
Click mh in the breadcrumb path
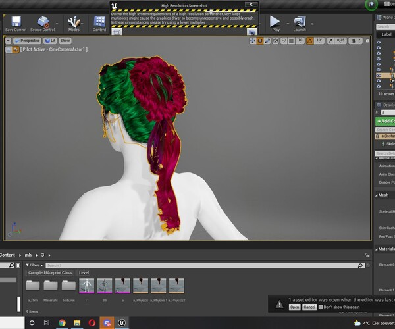28,255
